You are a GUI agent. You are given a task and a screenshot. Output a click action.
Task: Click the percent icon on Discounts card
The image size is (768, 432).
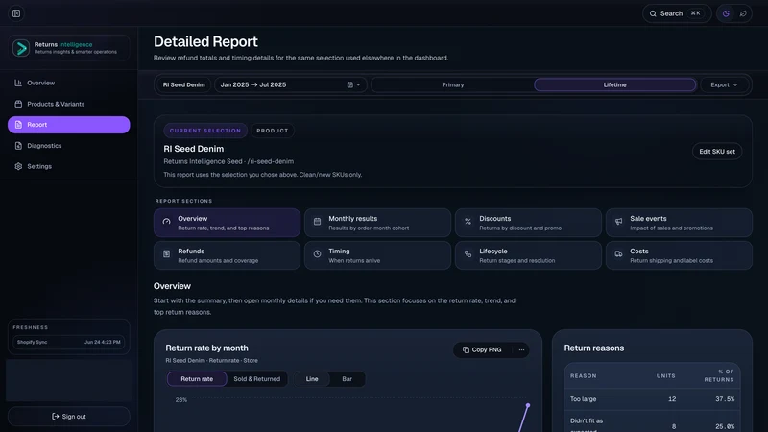click(468, 222)
